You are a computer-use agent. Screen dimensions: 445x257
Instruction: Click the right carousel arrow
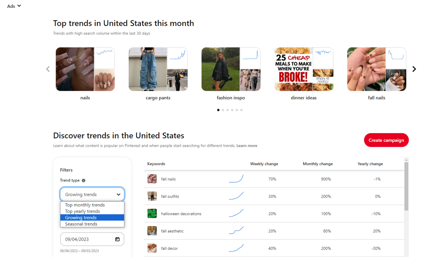414,69
